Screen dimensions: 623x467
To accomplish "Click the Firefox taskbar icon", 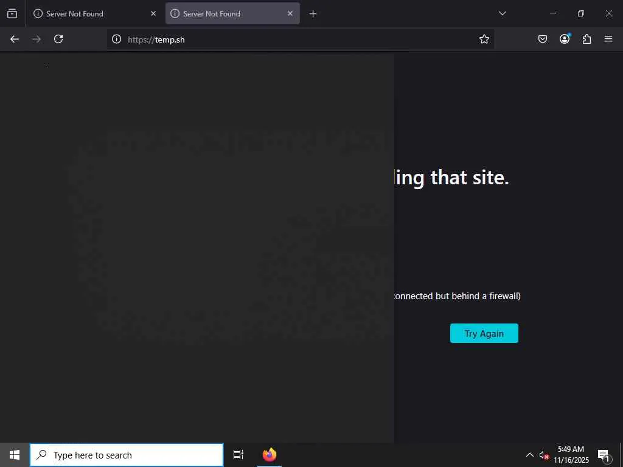I will (270, 455).
